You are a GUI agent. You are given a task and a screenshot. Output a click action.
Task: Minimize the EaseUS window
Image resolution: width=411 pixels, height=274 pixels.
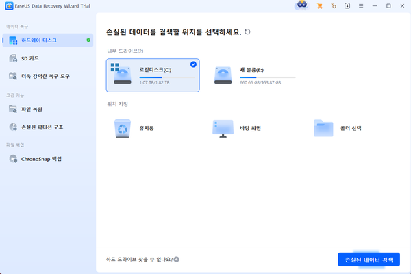point(375,5)
